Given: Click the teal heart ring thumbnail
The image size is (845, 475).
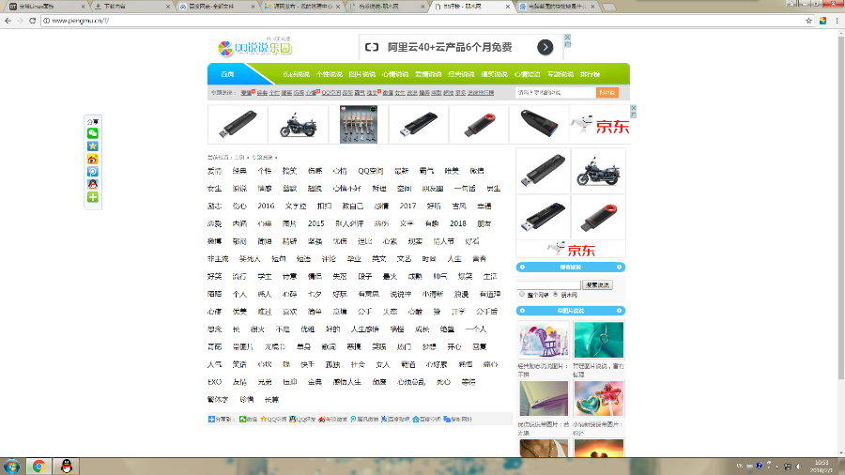Looking at the screenshot, I should point(599,340).
